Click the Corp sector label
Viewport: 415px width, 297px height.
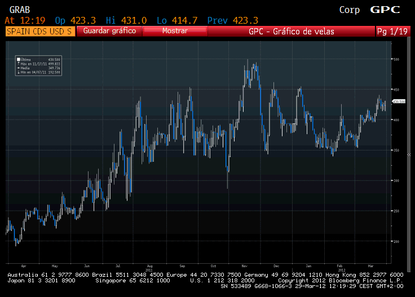(x=350, y=10)
